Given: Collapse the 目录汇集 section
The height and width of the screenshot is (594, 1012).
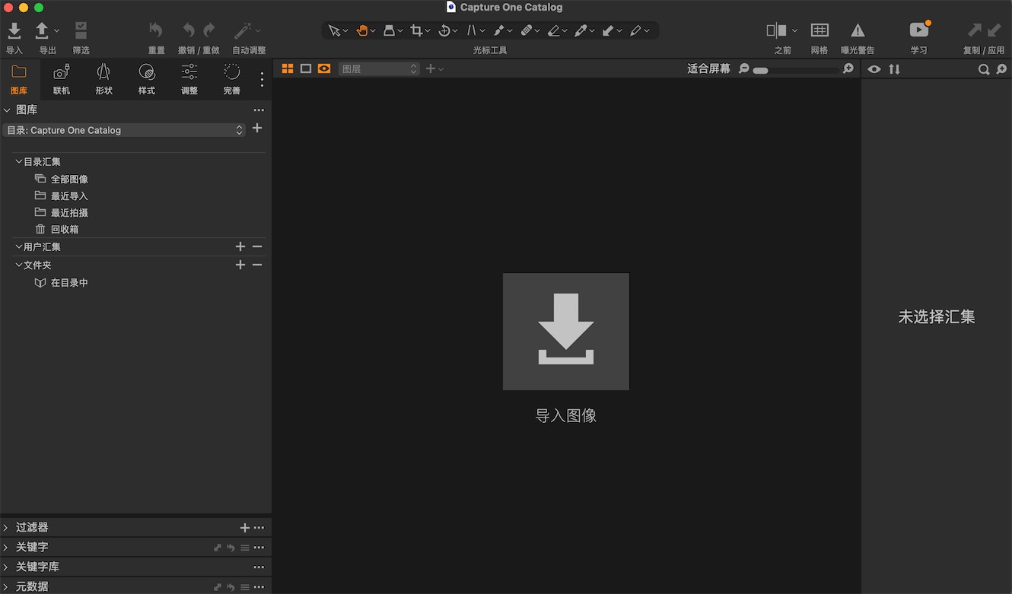Looking at the screenshot, I should coord(19,162).
